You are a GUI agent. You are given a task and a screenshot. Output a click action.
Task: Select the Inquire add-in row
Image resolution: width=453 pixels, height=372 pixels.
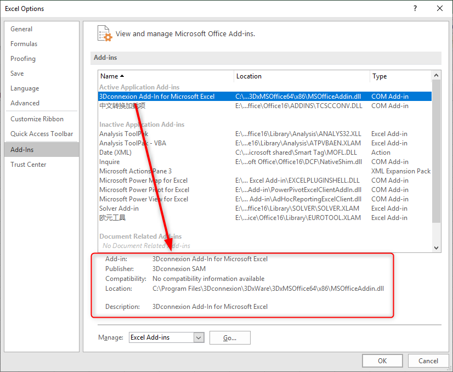coord(265,162)
